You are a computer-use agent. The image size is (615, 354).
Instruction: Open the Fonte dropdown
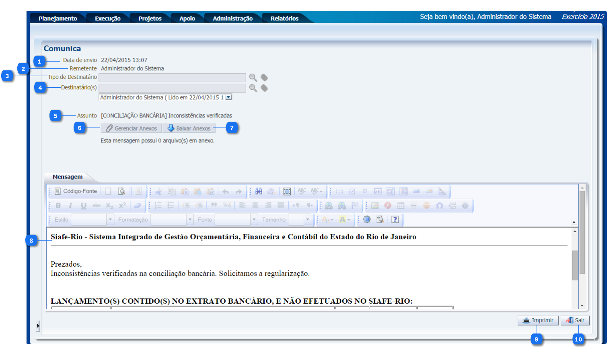[254, 220]
